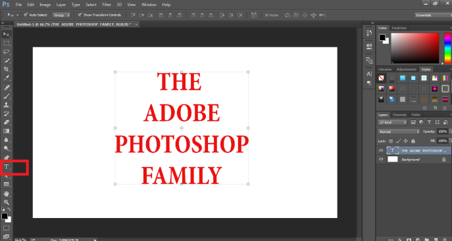This screenshot has height=241, width=452.
Task: Open the File menu
Action: click(x=18, y=5)
